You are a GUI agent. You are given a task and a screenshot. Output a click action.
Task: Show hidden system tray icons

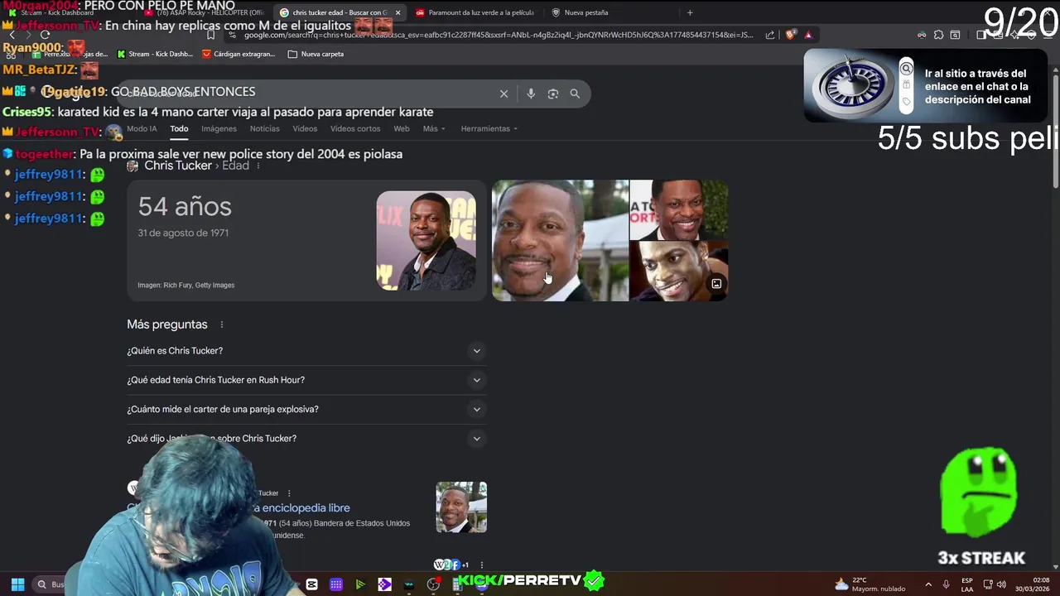point(928,584)
